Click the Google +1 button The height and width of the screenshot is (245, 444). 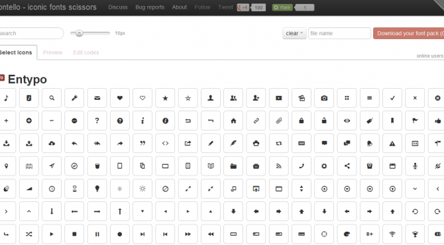coord(243,8)
